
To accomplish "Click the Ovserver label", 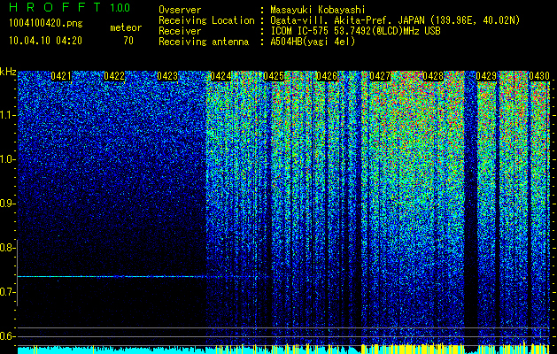I will [180, 10].
